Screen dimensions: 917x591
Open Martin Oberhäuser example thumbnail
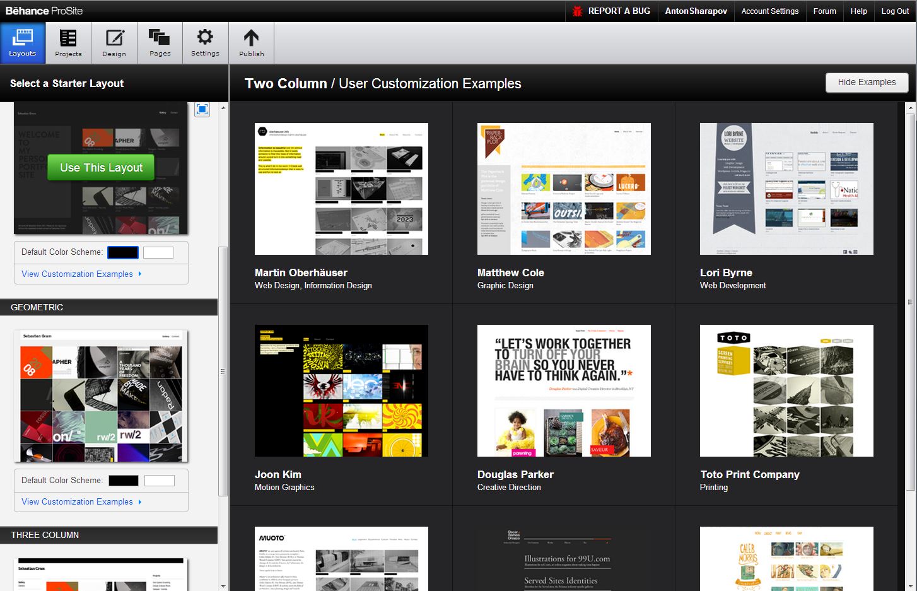point(341,189)
